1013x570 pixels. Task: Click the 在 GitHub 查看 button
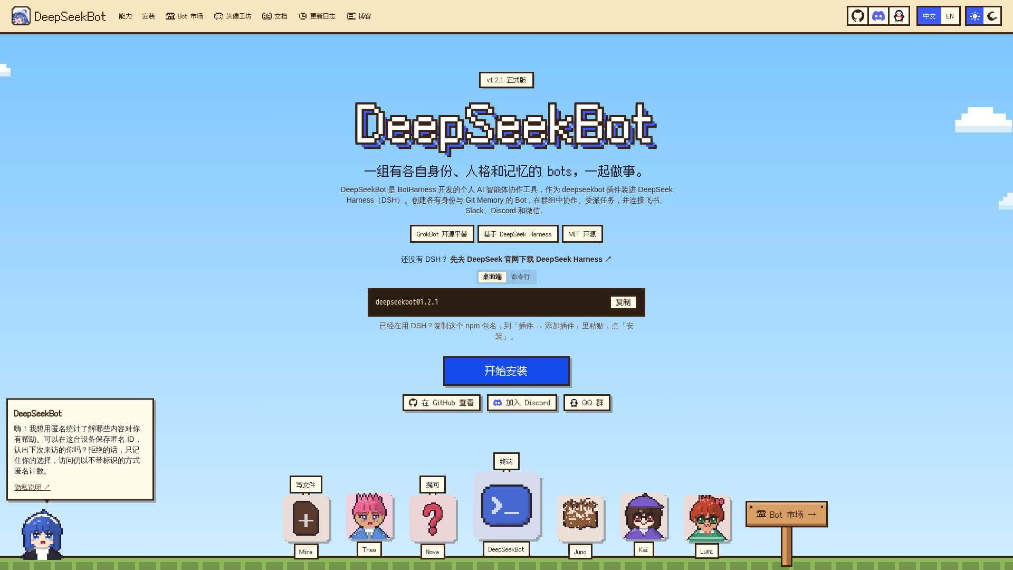tap(442, 403)
